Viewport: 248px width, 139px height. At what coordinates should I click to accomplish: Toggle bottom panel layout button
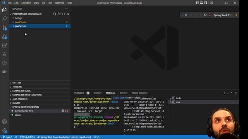click(201, 3)
